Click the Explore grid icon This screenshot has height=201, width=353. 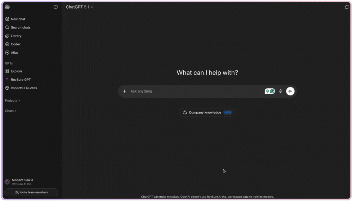point(7,71)
